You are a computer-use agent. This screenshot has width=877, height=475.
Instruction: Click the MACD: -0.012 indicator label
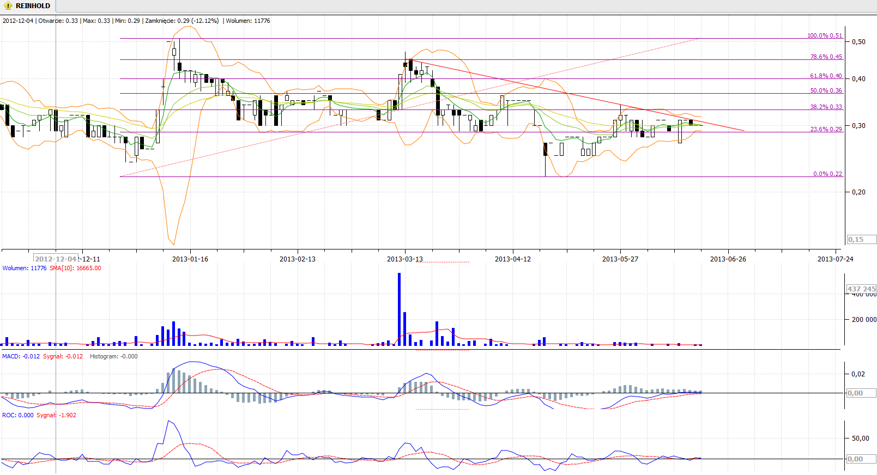21,356
